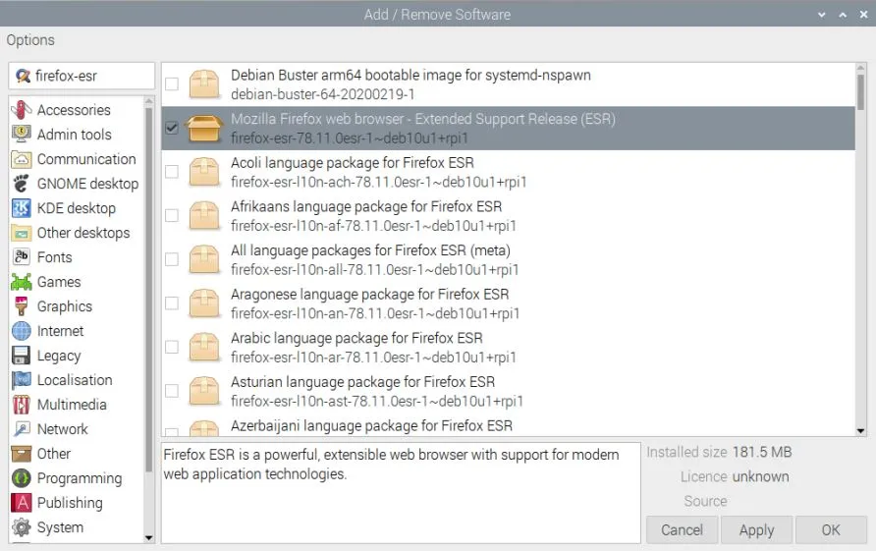Click the category list scrollbar thumb
Screen dimensions: 876x551
[148, 289]
